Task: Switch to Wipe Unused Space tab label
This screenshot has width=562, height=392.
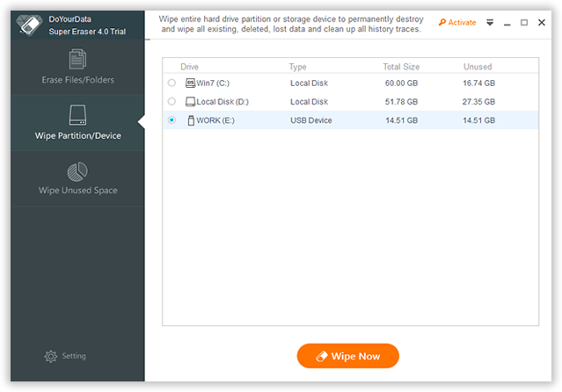Action: pos(78,190)
